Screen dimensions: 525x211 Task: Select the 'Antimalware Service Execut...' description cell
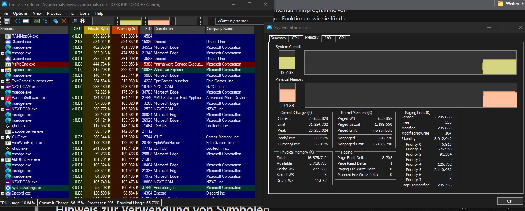click(179, 64)
